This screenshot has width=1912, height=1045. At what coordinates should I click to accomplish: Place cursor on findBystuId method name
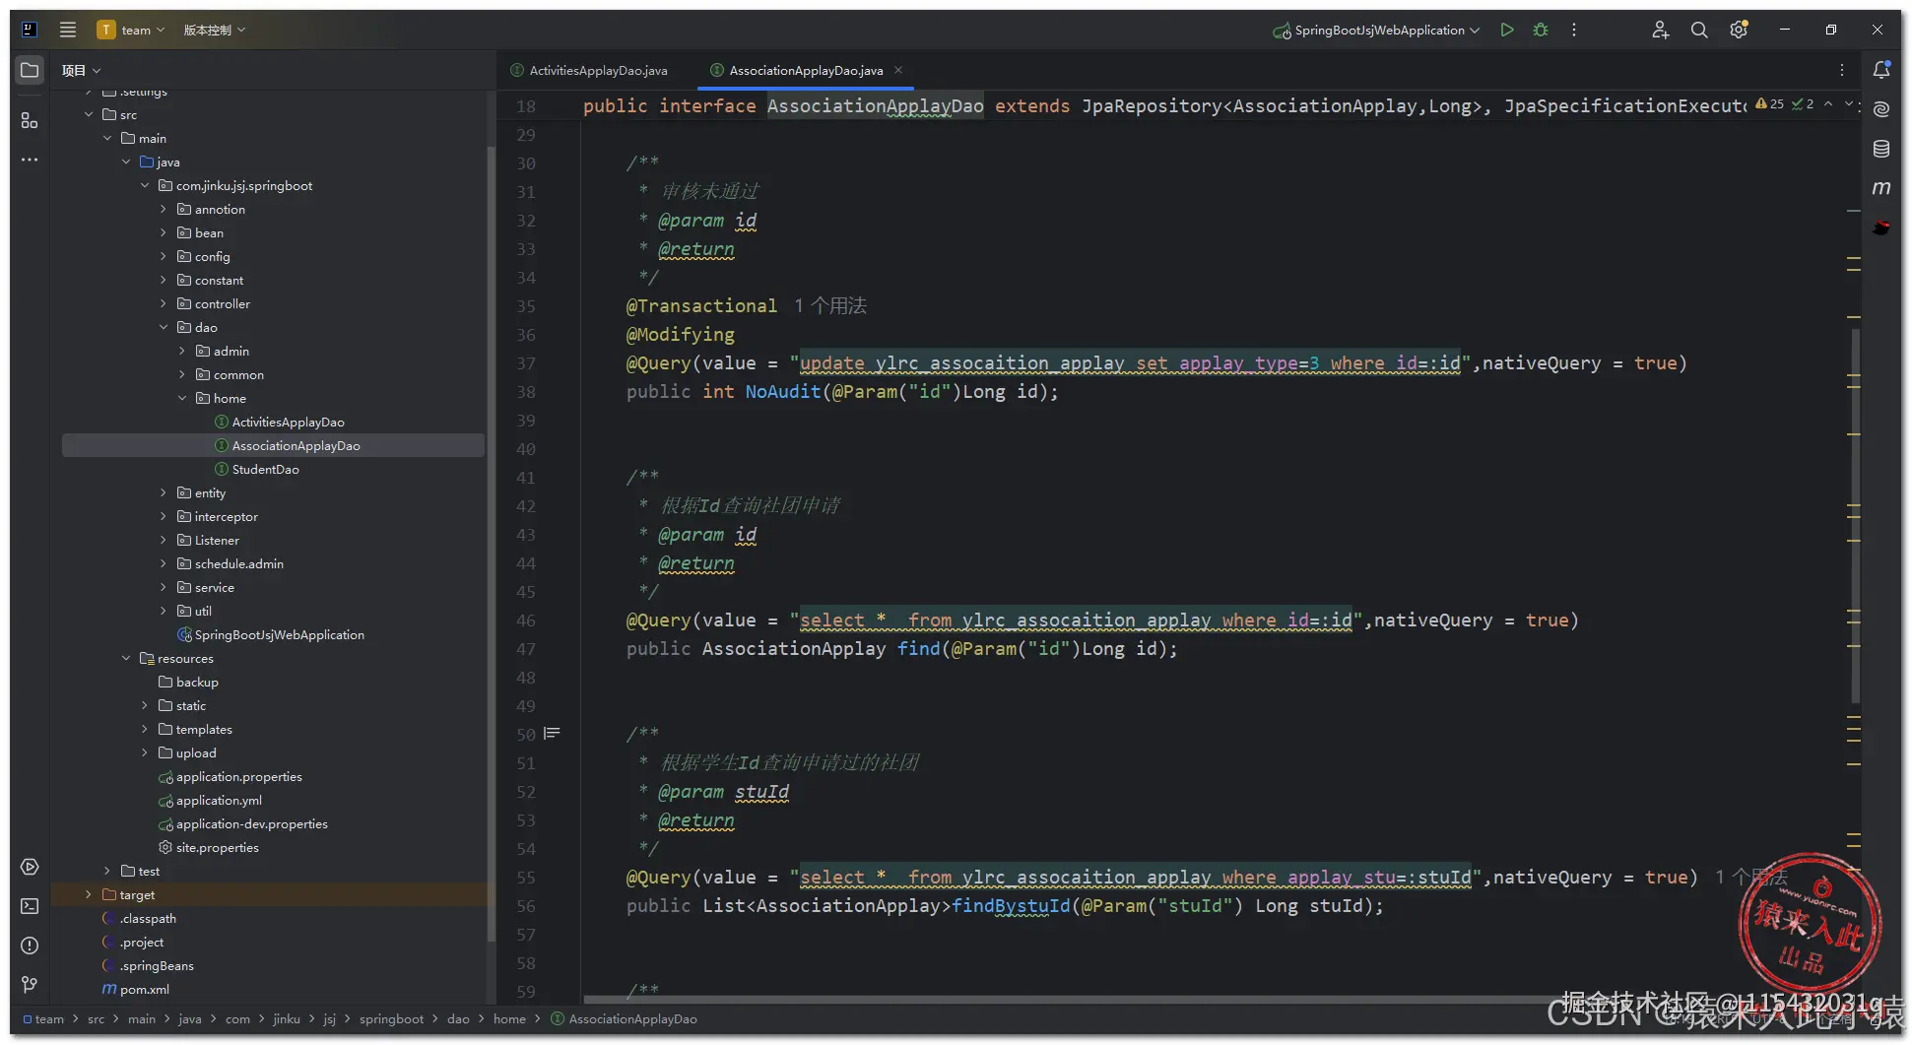tap(1011, 905)
